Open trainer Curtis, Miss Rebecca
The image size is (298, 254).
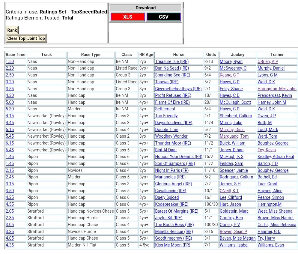(x=277, y=225)
